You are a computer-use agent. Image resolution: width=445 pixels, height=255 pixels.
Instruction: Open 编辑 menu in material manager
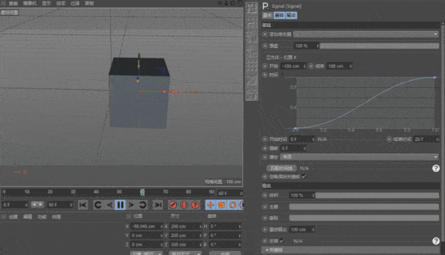tap(28, 217)
